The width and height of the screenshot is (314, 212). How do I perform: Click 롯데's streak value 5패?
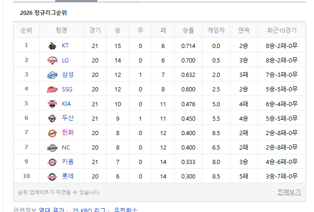244,176
